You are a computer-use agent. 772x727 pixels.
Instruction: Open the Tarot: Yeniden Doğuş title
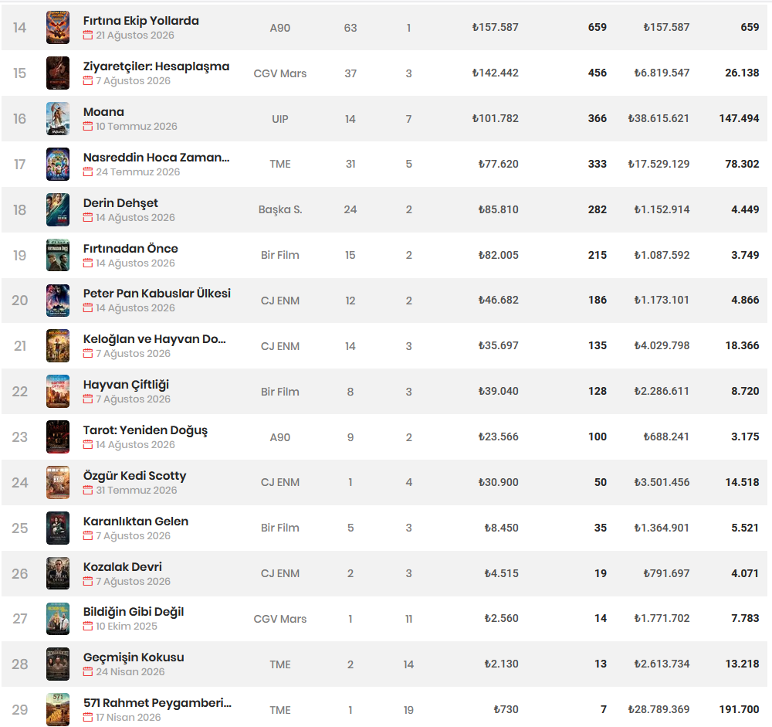click(x=145, y=430)
